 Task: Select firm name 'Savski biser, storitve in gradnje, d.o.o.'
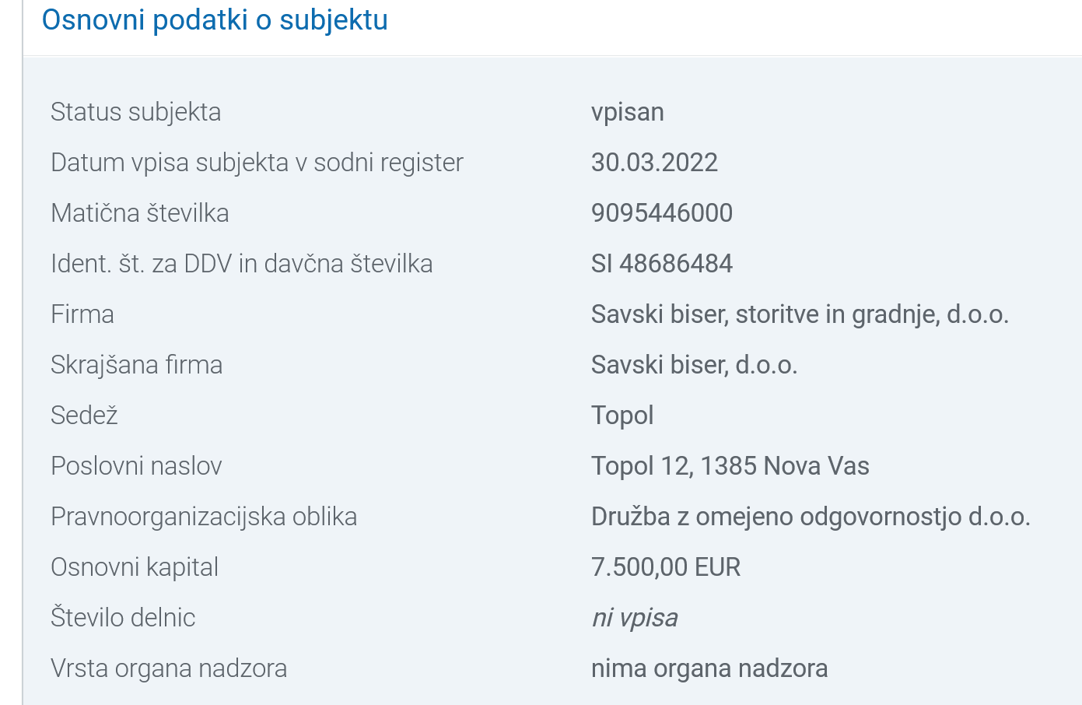coord(800,314)
